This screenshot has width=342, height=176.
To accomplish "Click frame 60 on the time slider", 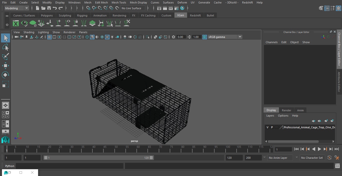I will click(x=138, y=149).
